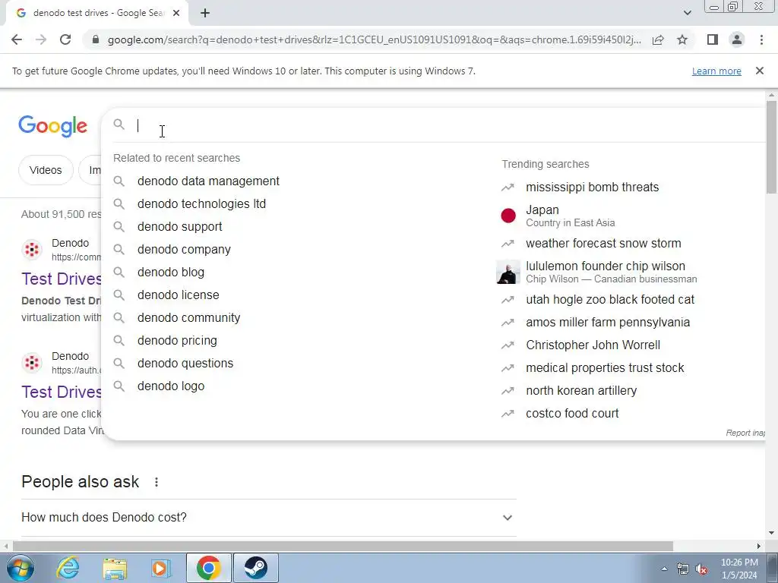This screenshot has height=583, width=778.
Task: Open utah hogle zoo black footed cat
Action: [610, 299]
